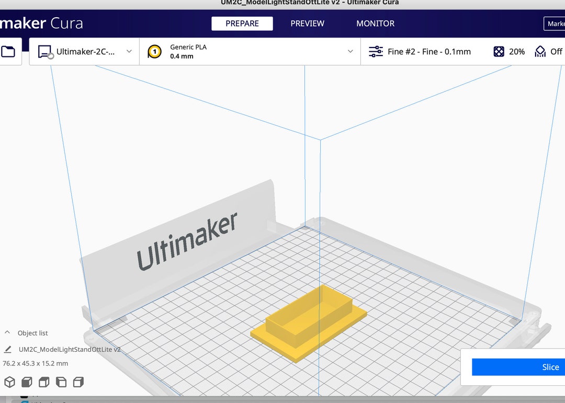
Task: Click the extruder 1 material icon
Action: tap(154, 51)
